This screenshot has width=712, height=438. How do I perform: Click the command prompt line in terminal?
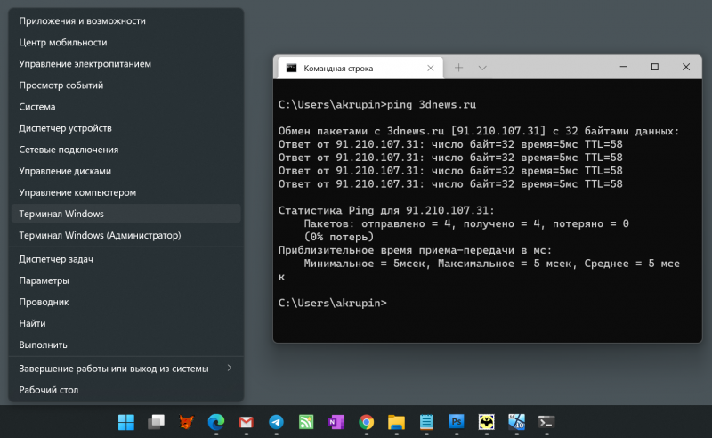point(333,303)
